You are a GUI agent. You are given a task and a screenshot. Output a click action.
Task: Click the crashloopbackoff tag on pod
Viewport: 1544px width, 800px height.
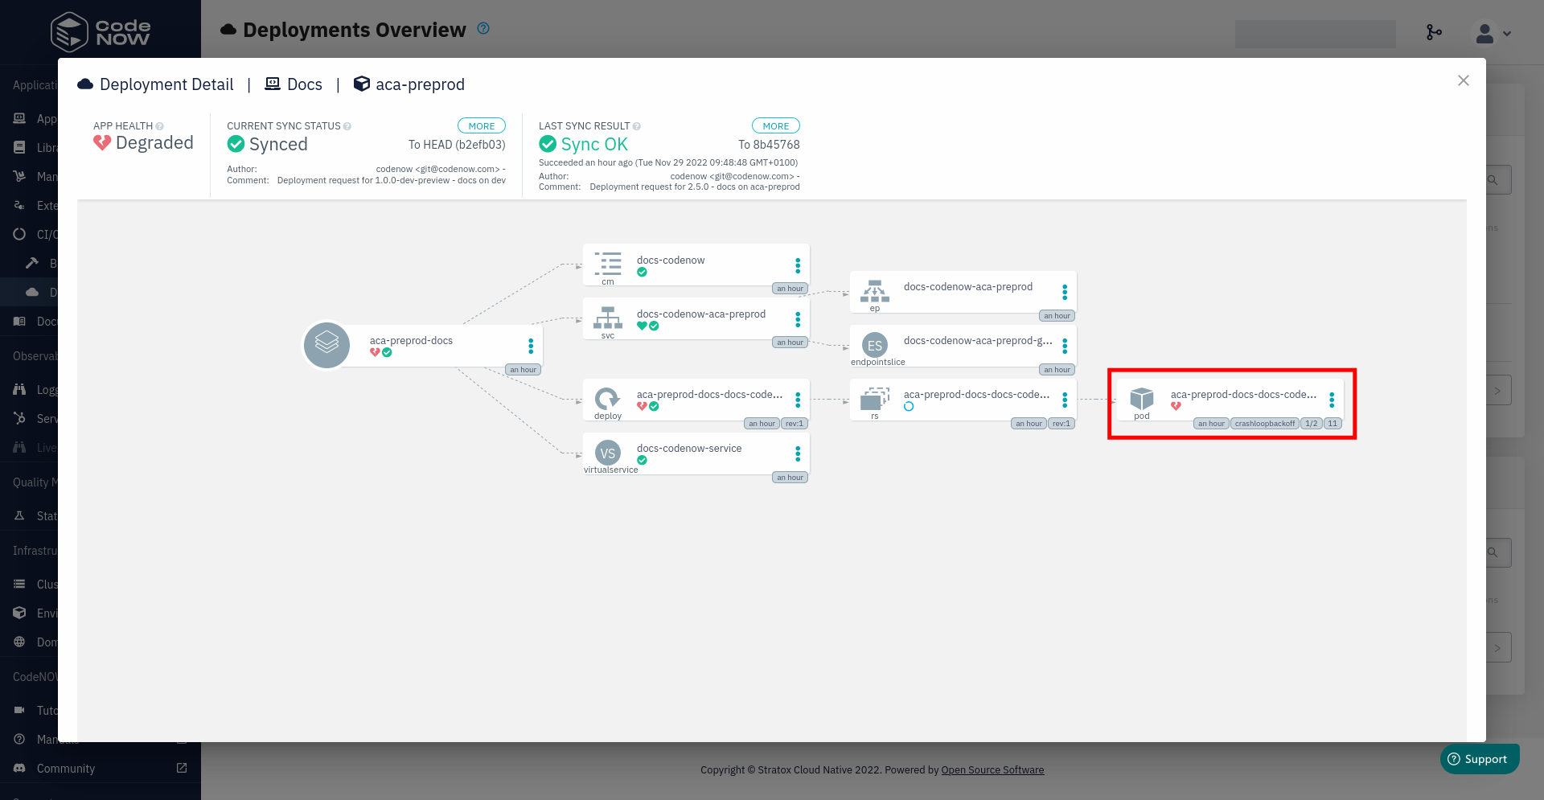pos(1265,424)
